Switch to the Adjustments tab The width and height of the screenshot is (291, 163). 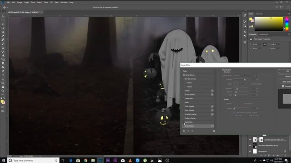click(x=264, y=34)
